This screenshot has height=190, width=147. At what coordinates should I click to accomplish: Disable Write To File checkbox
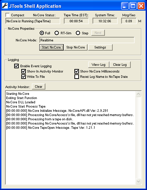tap(23, 77)
